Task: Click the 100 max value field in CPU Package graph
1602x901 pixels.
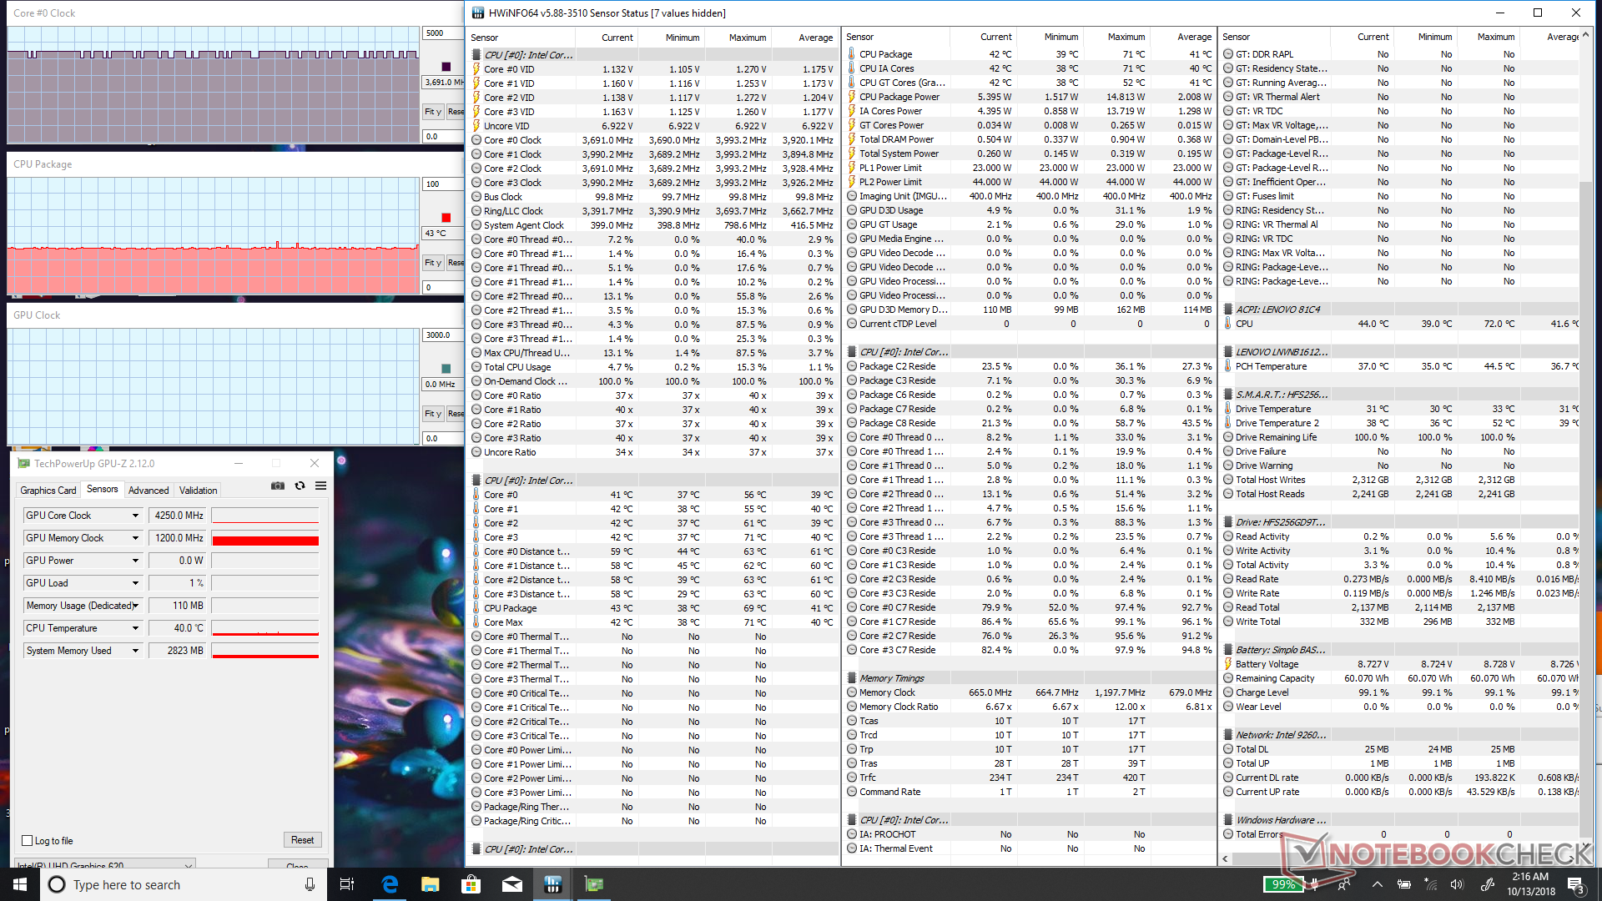Action: 443,184
